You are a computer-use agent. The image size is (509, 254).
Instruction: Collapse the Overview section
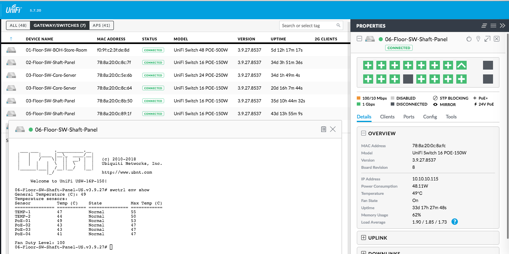pos(364,134)
